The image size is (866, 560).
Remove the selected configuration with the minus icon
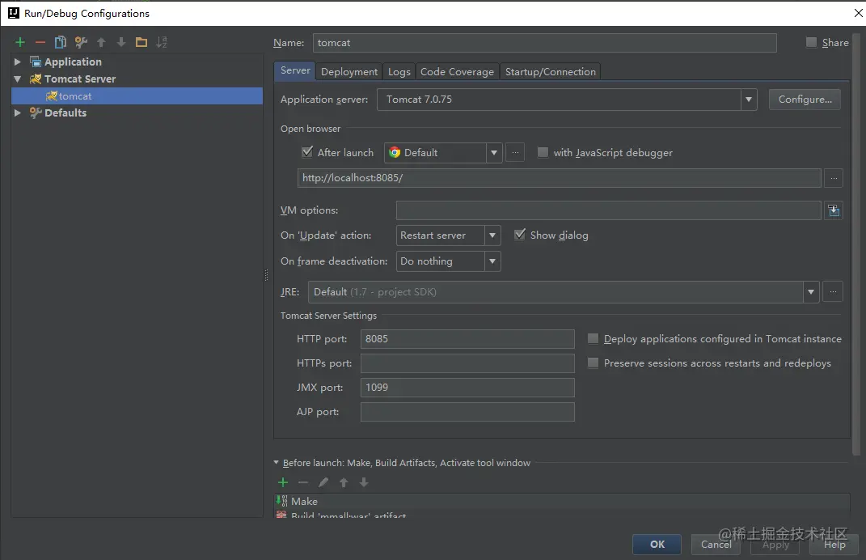click(40, 42)
